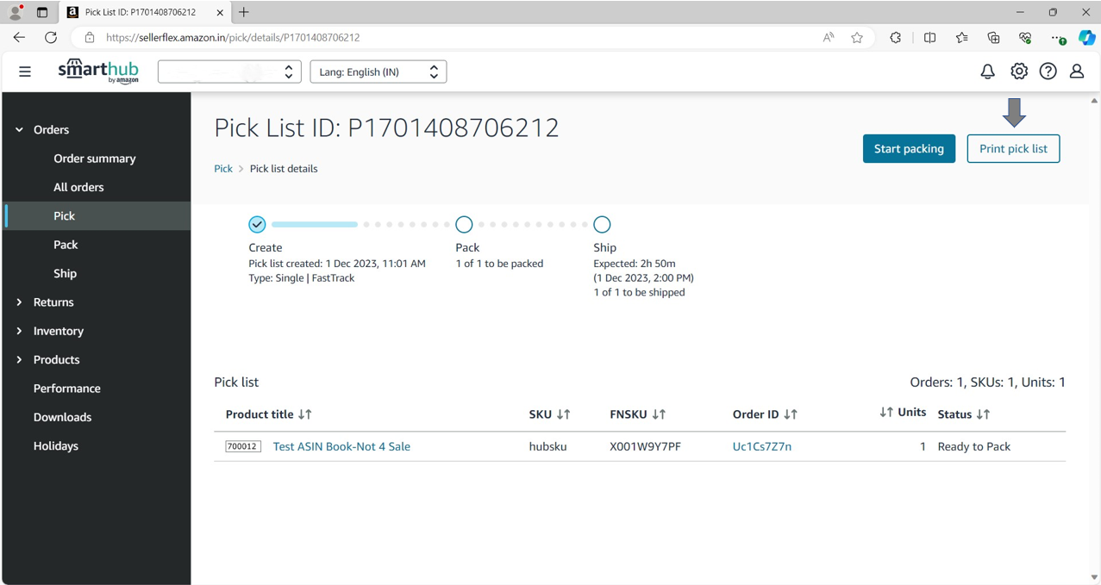The width and height of the screenshot is (1101, 585).
Task: Open the notifications bell
Action: 987,72
